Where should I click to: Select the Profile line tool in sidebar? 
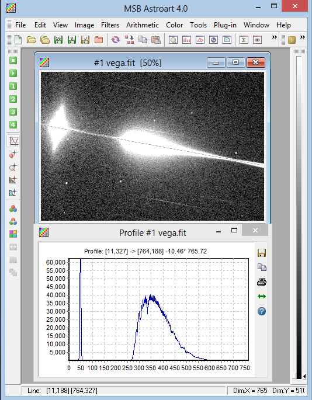(13, 141)
